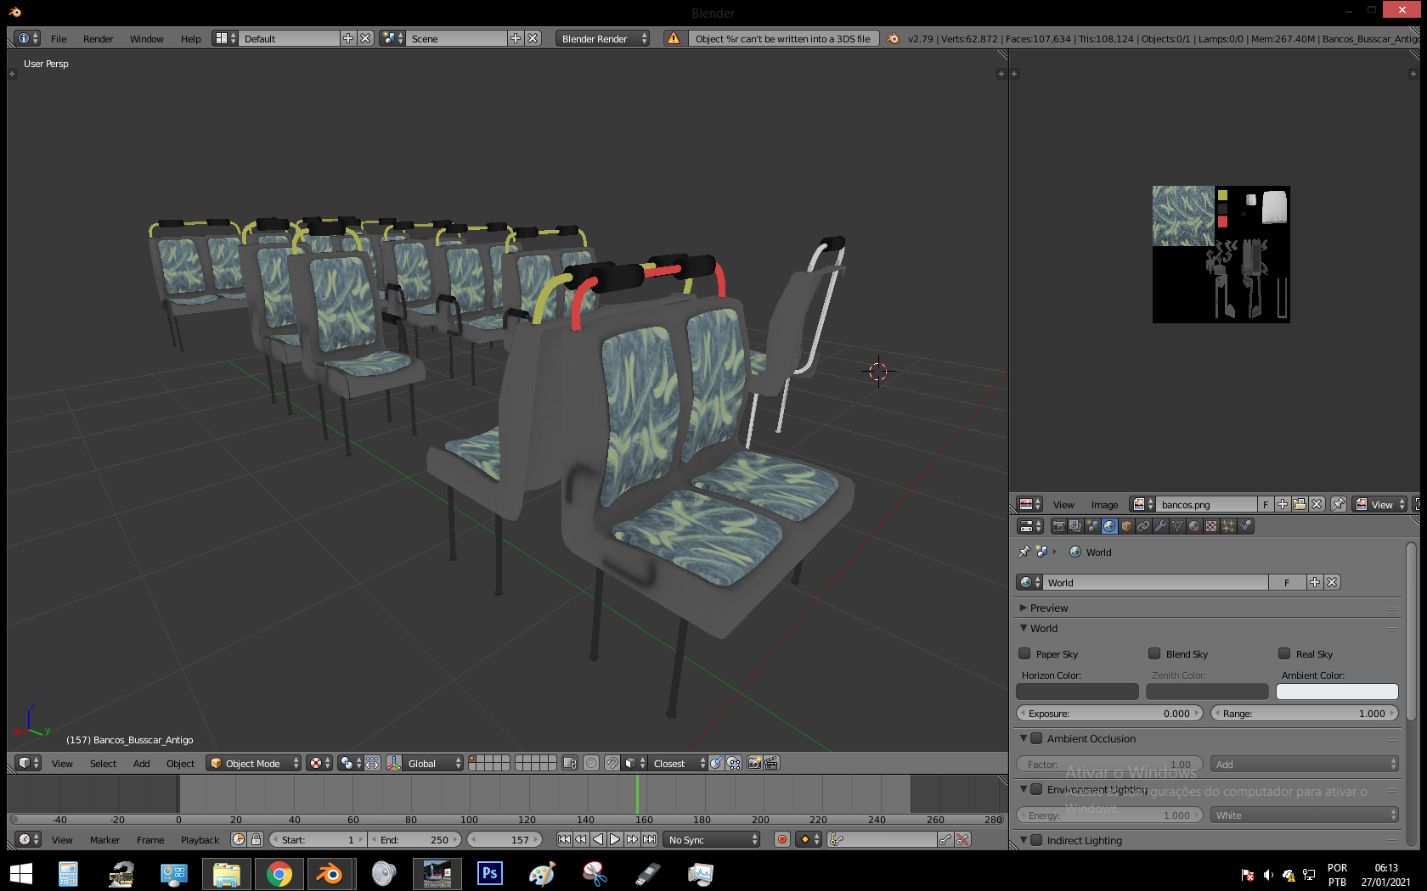This screenshot has height=891, width=1427.
Task: Enable the Real Sky checkbox
Action: pos(1284,653)
